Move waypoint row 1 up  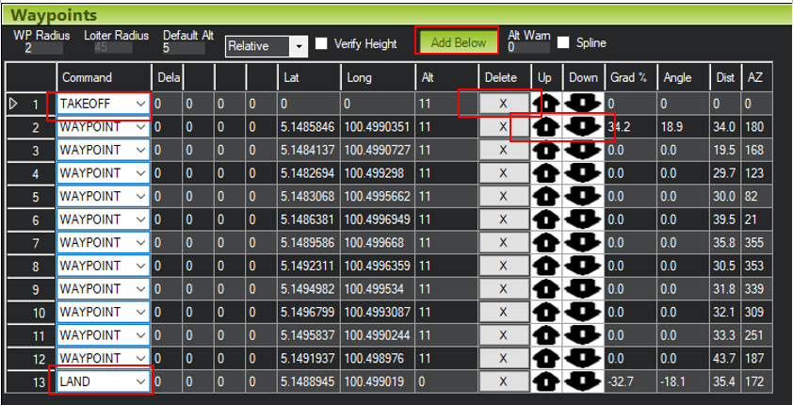tap(546, 104)
